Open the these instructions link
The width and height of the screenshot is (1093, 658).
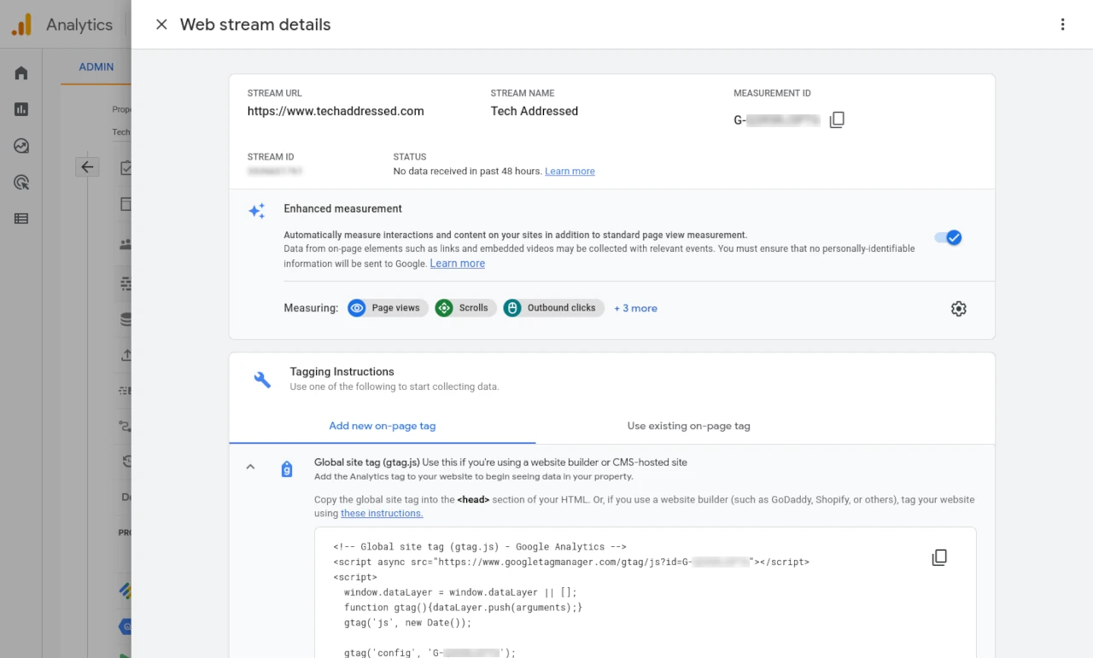[x=382, y=514]
